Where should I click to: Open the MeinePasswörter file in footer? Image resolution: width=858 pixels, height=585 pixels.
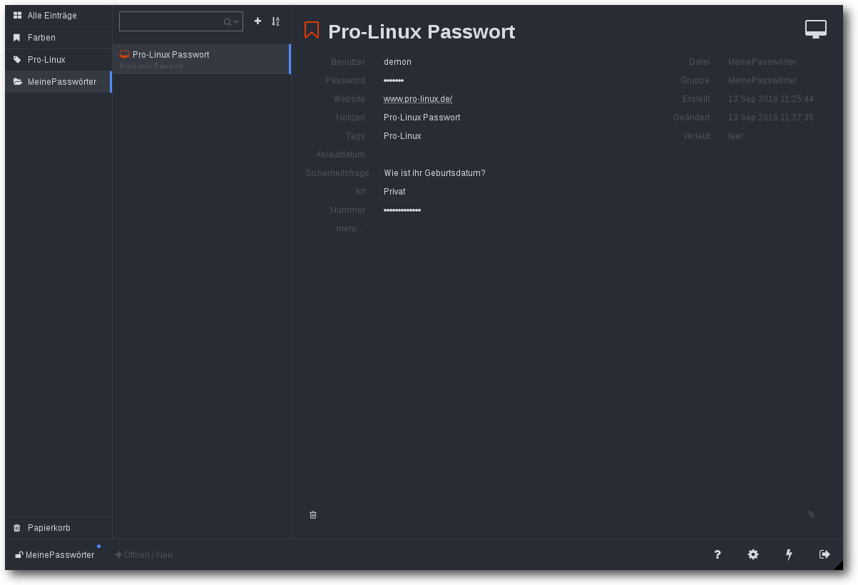55,554
